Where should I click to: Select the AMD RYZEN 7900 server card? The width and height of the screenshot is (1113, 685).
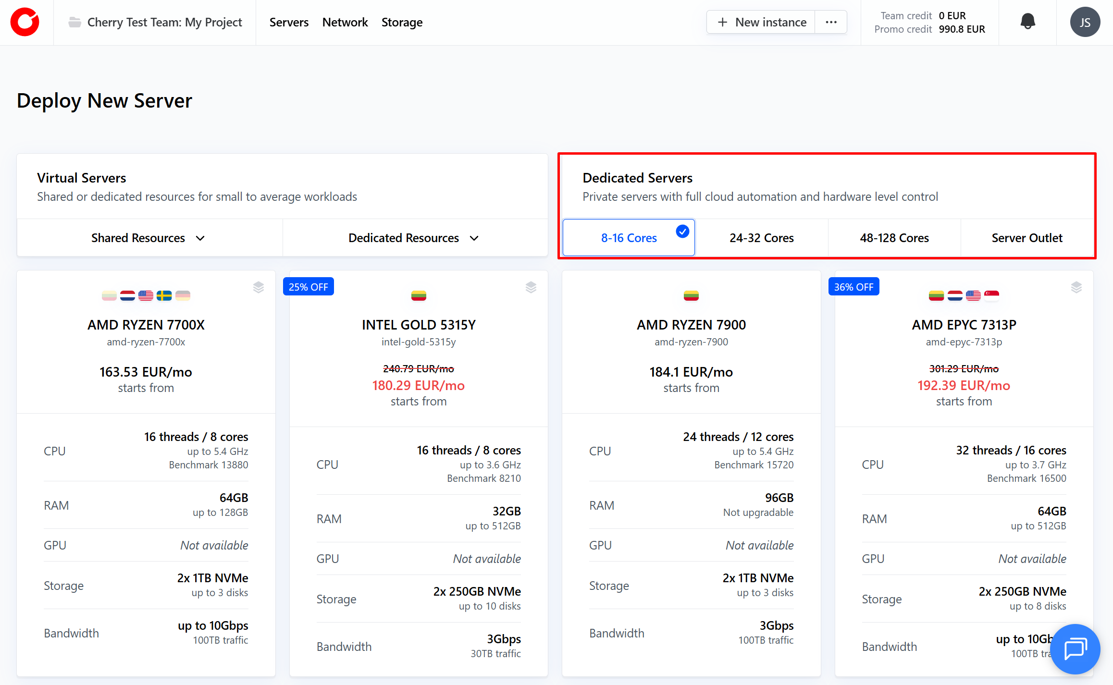[691, 325]
